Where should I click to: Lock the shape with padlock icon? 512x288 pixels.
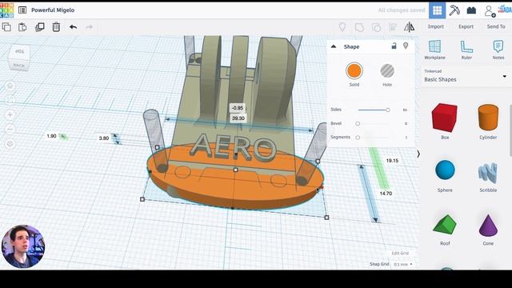pos(394,46)
